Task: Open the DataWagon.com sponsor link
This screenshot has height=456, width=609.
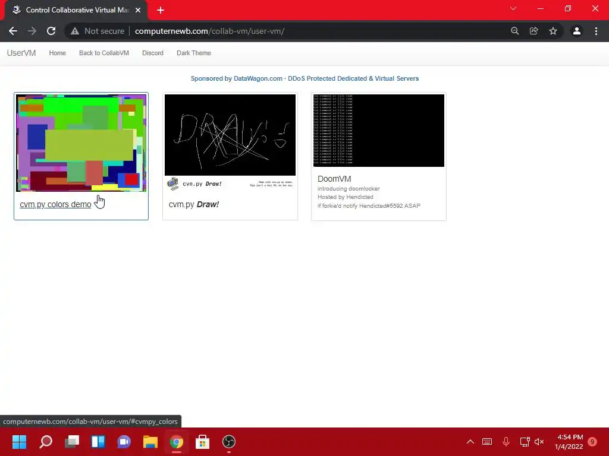Action: coord(305,78)
